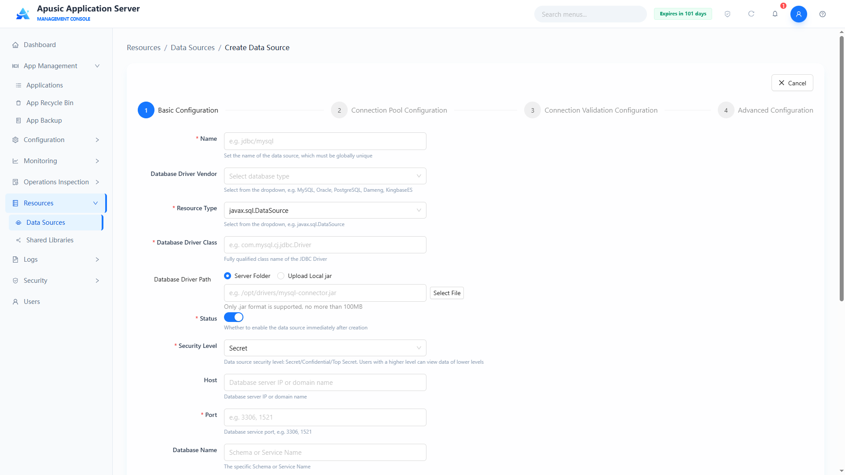
Task: Click step 1 Basic Configuration
Action: coord(178,110)
